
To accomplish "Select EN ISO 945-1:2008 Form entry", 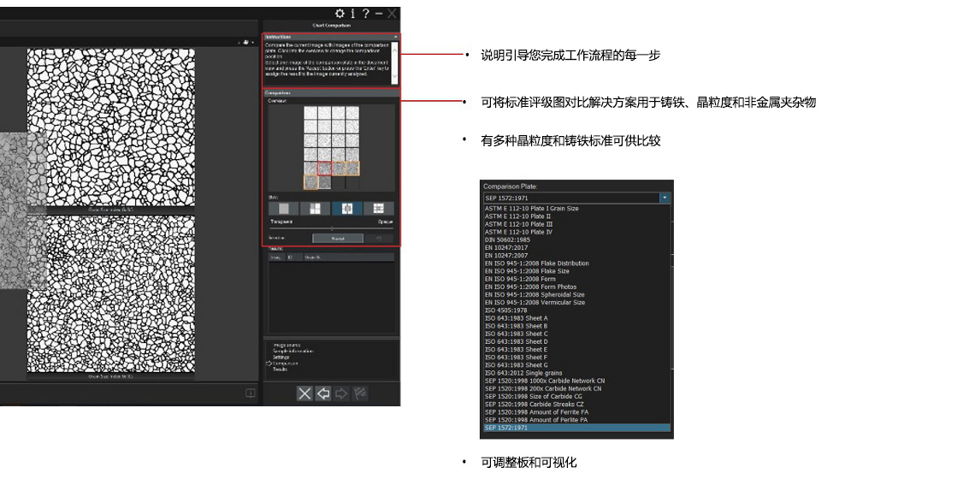I will click(x=521, y=279).
